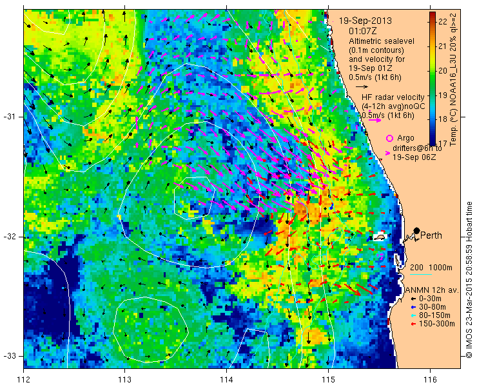Click the white Rottnest Island shape near Perth
The image size is (477, 387).
pyautogui.click(x=380, y=236)
